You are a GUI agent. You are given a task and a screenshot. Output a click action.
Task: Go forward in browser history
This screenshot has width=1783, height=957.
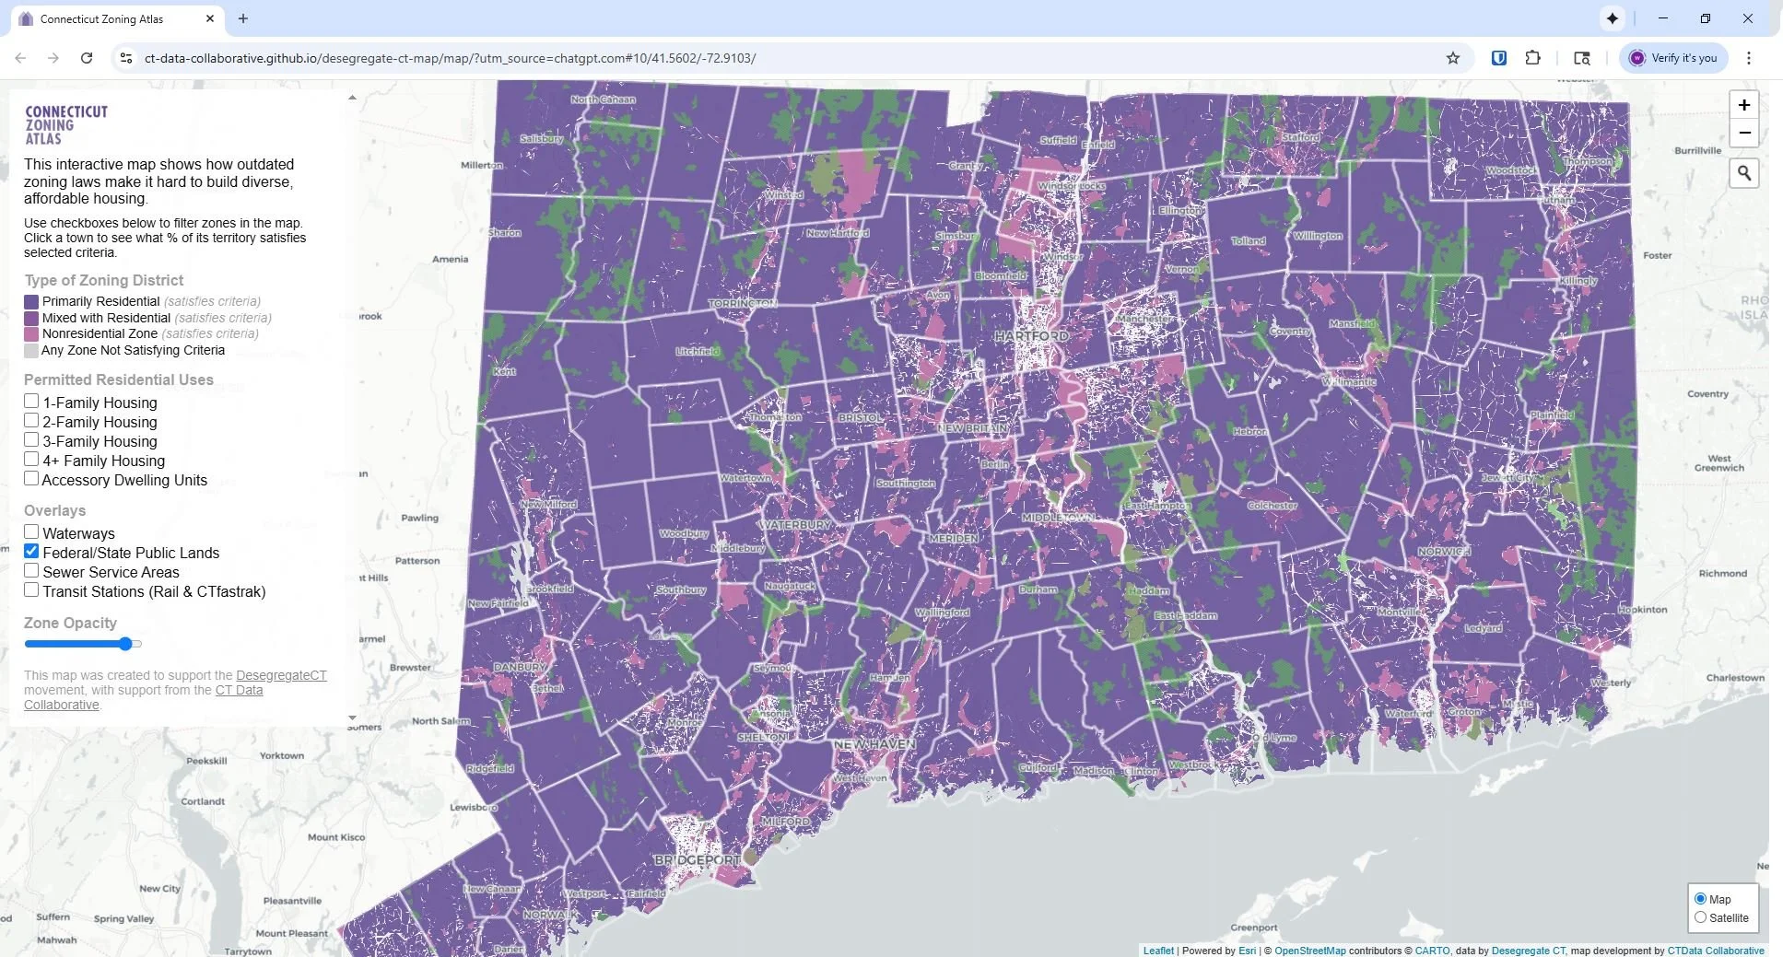click(x=53, y=58)
